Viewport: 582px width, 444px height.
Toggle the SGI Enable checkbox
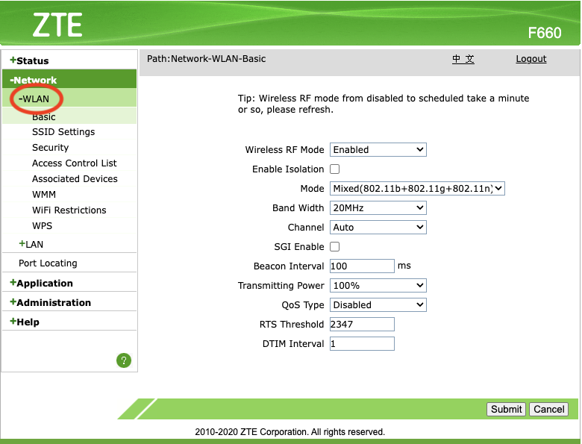335,247
